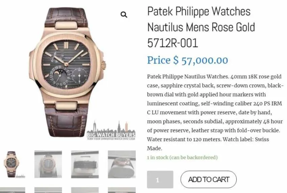
Task: Open thumbnail in second row, fourth column
Action: point(122,190)
